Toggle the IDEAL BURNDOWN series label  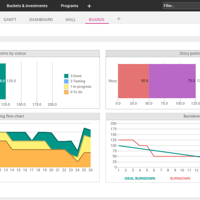tap(140, 178)
